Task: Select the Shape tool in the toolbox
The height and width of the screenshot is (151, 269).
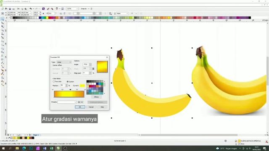Action: click(x=3, y=23)
